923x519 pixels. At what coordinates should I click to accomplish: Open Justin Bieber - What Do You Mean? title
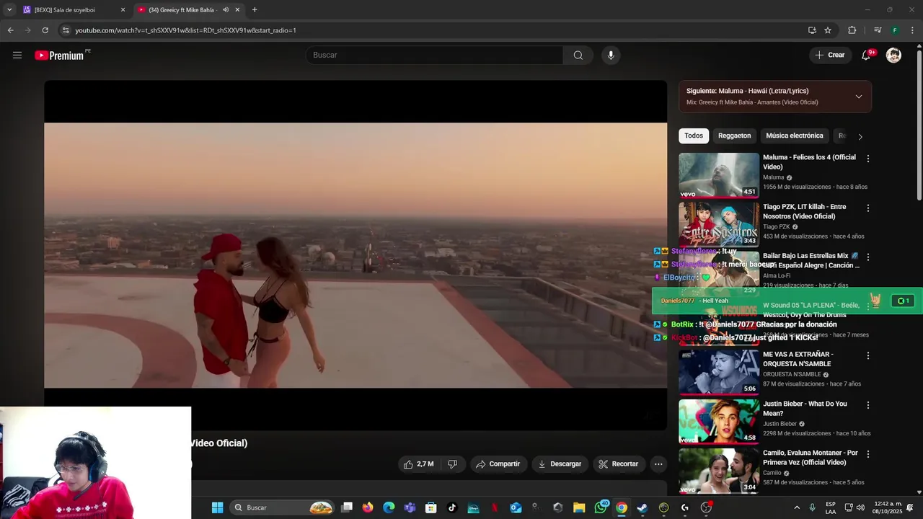(805, 409)
